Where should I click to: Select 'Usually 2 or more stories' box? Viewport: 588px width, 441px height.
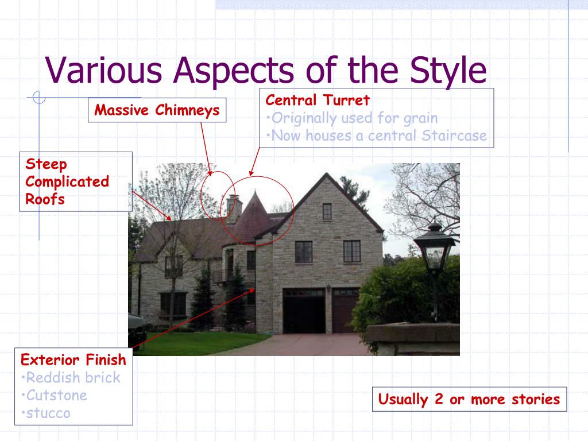(x=469, y=400)
